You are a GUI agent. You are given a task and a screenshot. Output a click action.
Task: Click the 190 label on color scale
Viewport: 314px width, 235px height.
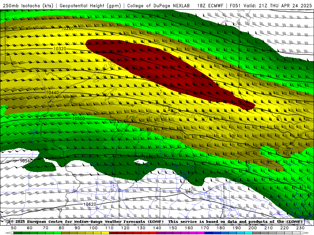pyautogui.click(x=237, y=228)
